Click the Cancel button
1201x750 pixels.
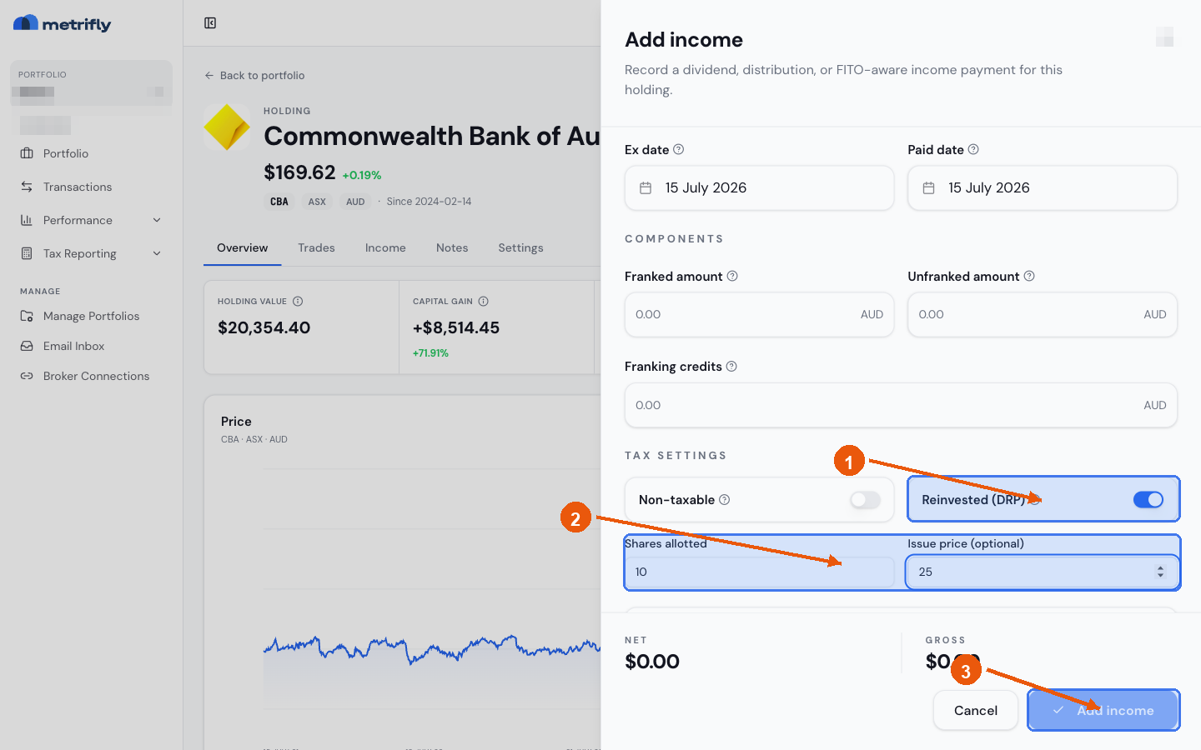976,710
